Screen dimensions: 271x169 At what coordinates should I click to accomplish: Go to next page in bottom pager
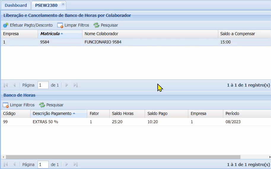[66, 165]
